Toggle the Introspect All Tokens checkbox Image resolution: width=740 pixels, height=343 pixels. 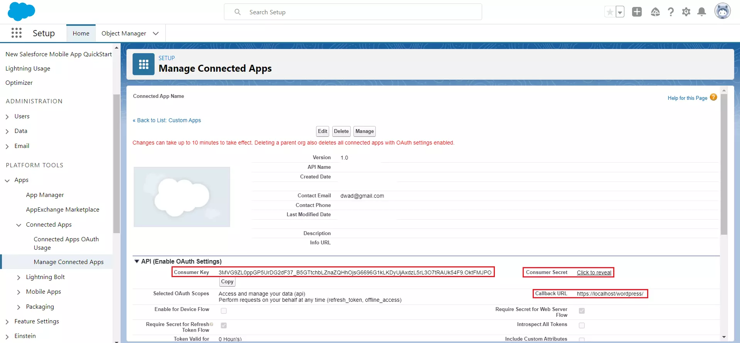(x=582, y=326)
